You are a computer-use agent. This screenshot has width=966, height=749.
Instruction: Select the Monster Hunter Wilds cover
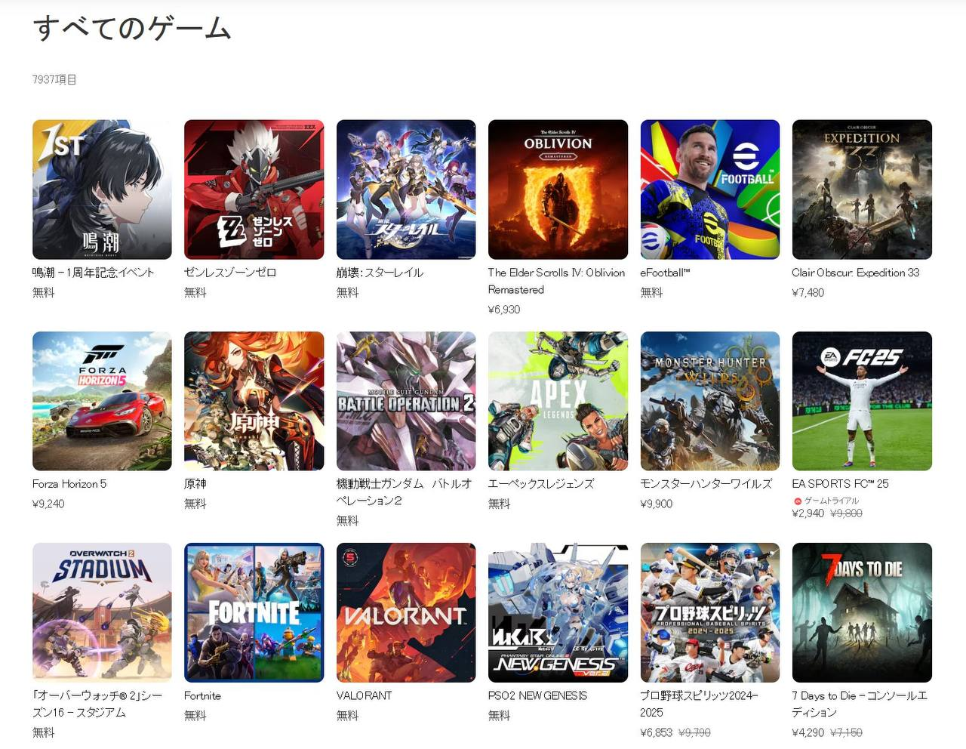tap(710, 401)
